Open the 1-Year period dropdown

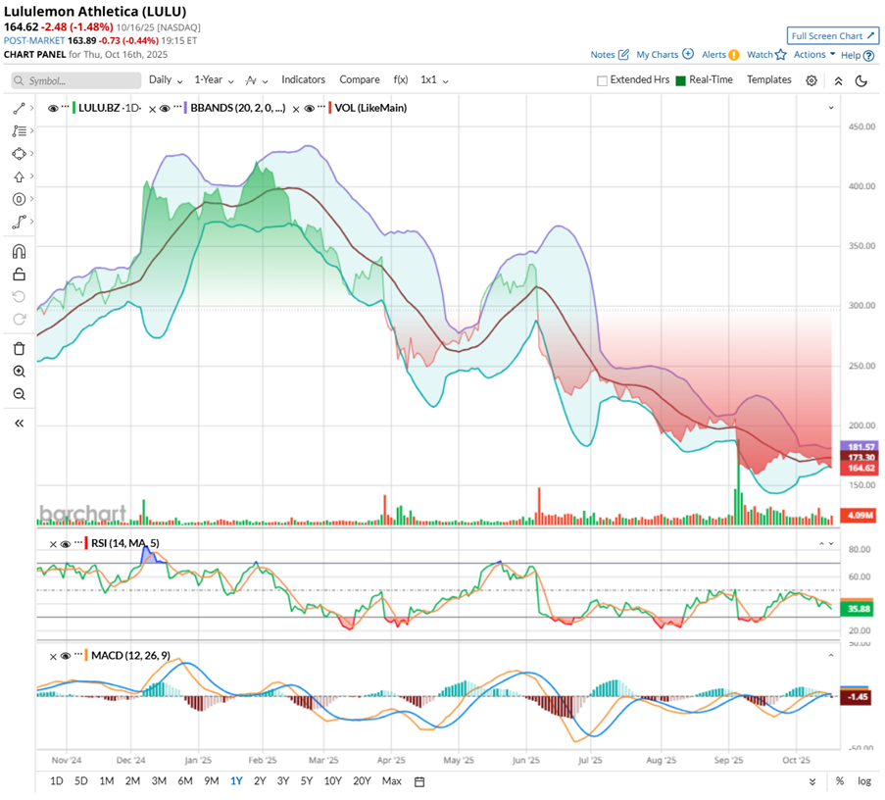[214, 80]
